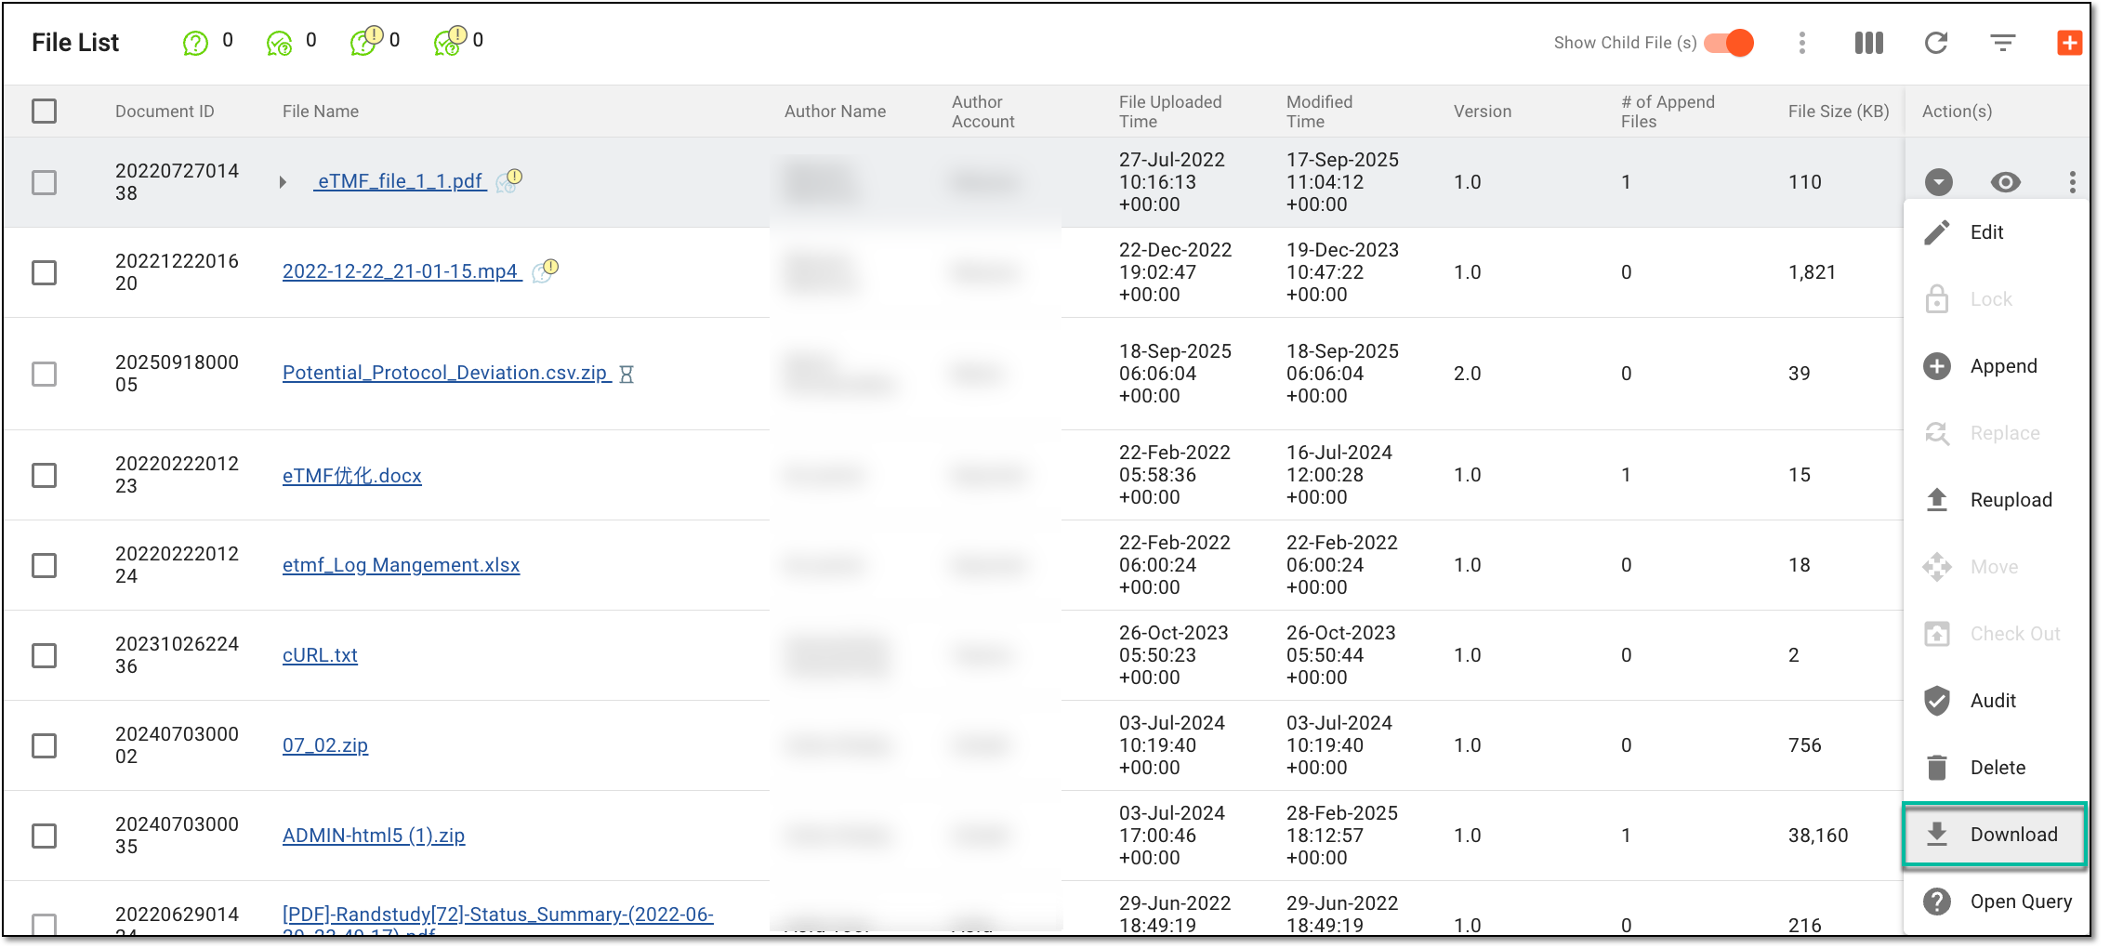Viewport: 2110px width, 948px height.
Task: Choose Reupload from the actions menu
Action: pyautogui.click(x=1995, y=500)
